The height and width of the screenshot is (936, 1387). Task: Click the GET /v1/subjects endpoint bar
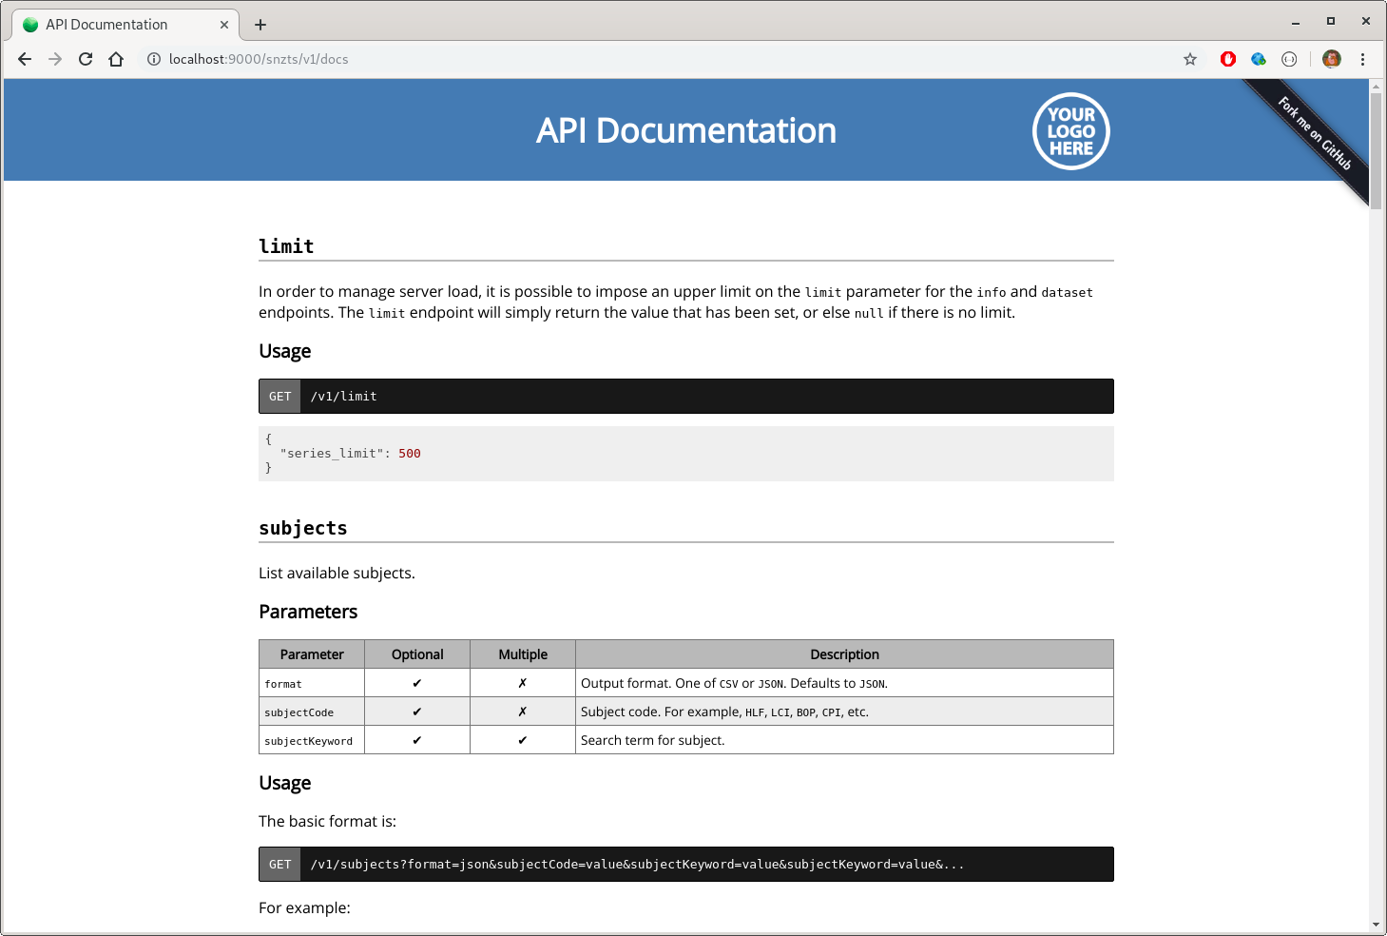point(686,864)
